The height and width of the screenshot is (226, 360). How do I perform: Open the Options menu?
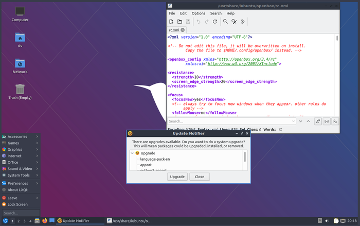(199, 13)
